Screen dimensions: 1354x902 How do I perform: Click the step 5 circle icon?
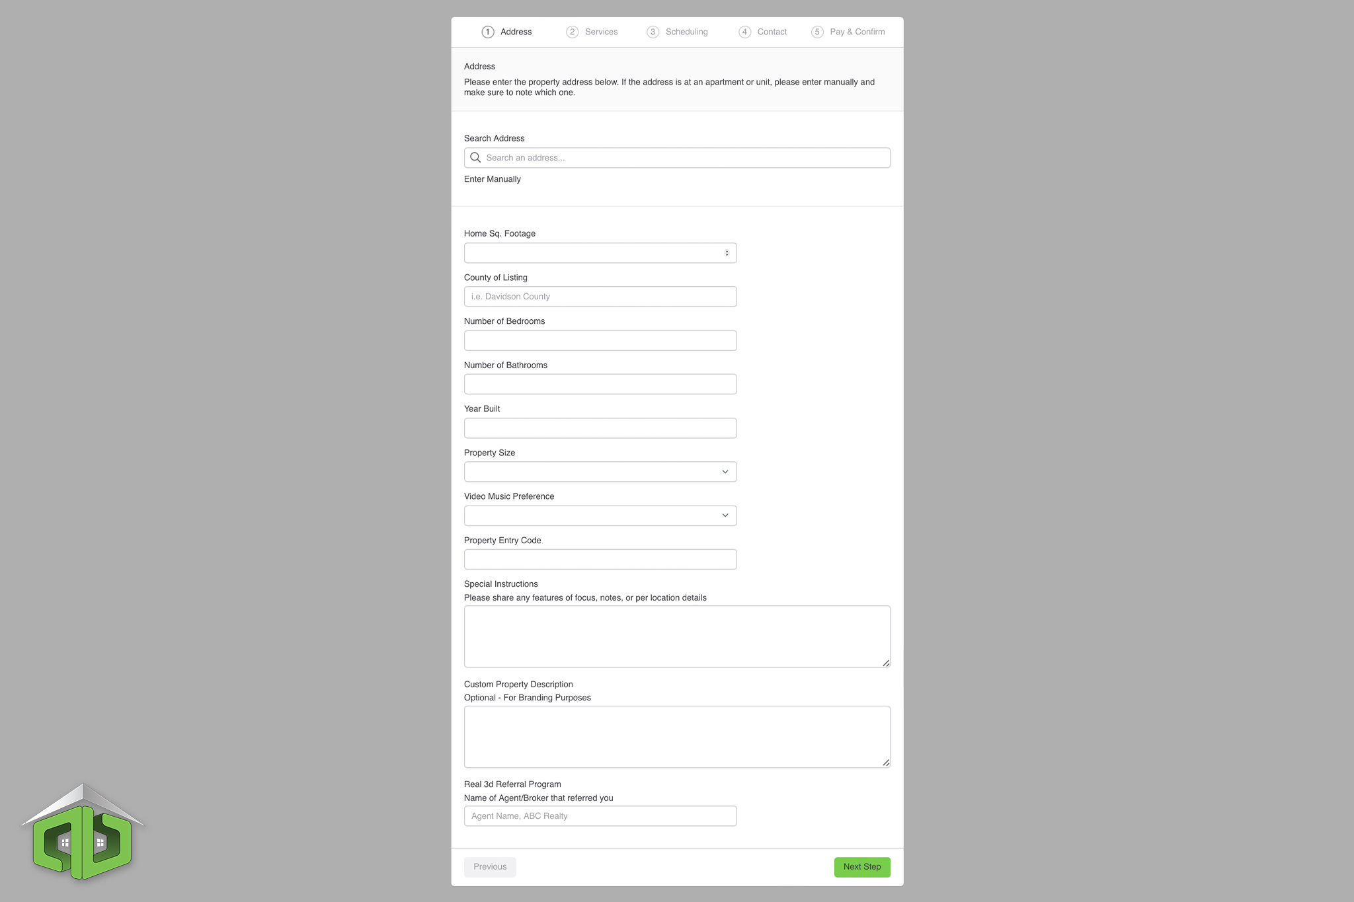(x=818, y=32)
